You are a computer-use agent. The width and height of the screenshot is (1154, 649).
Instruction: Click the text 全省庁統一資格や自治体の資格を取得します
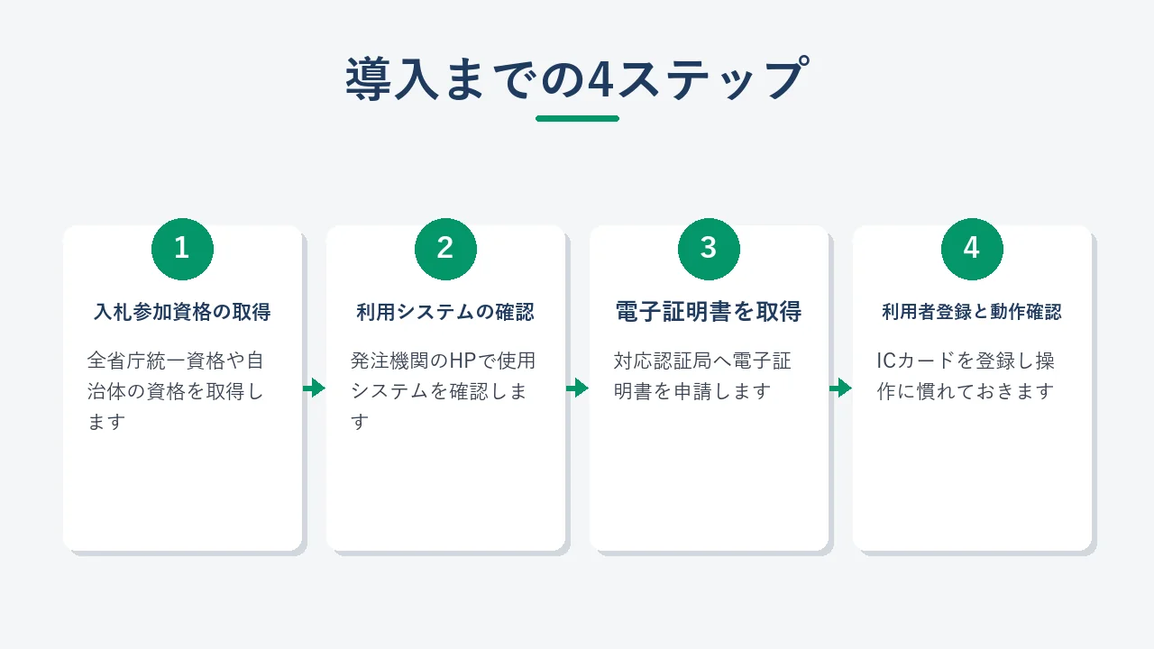(177, 391)
